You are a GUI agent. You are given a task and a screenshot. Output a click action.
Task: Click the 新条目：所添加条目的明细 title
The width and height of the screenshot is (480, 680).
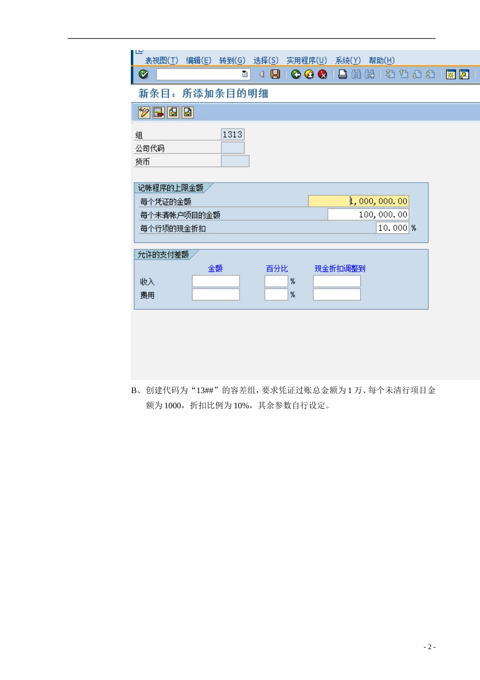(x=204, y=94)
